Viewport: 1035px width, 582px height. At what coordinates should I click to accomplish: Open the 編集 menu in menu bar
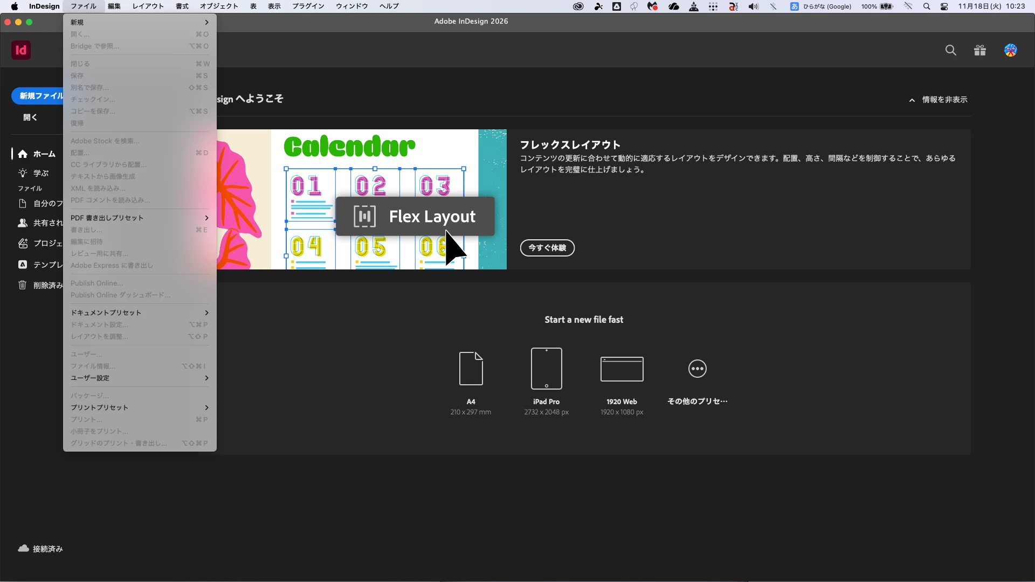(x=114, y=6)
